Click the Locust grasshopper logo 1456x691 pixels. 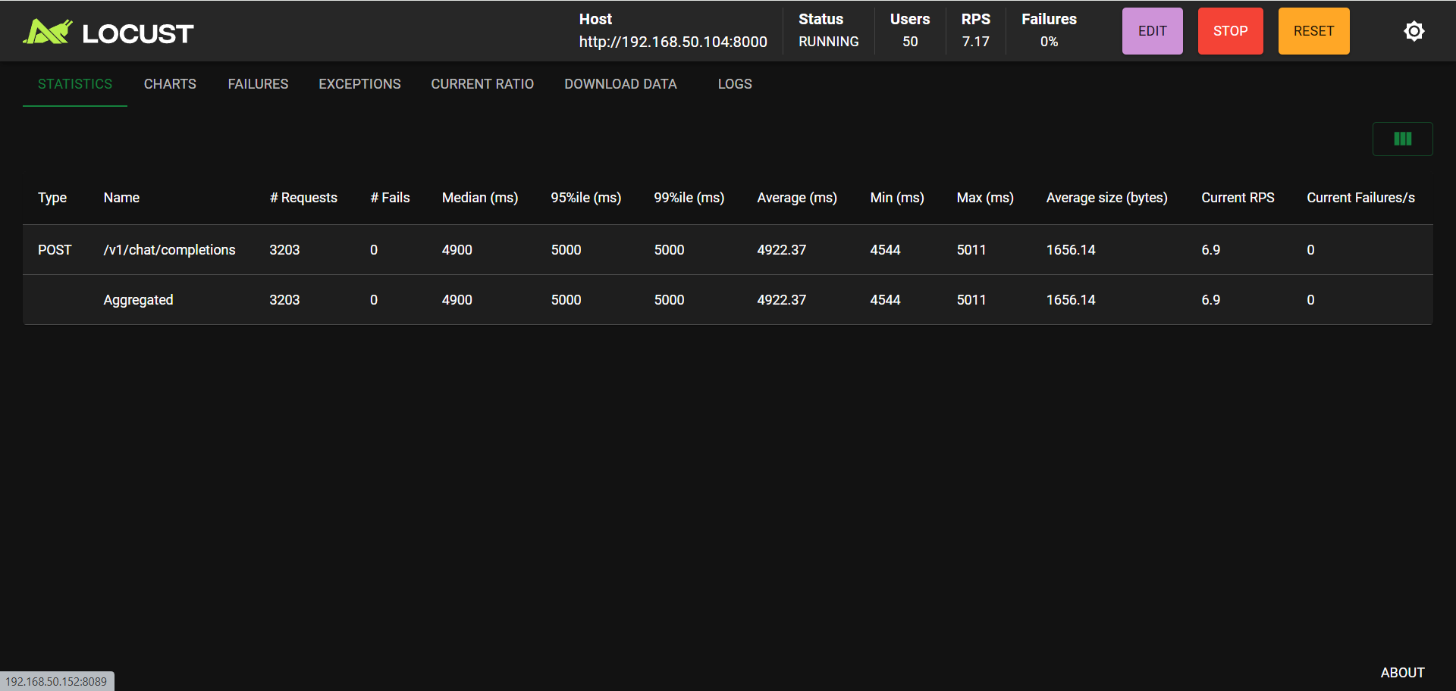tap(47, 32)
